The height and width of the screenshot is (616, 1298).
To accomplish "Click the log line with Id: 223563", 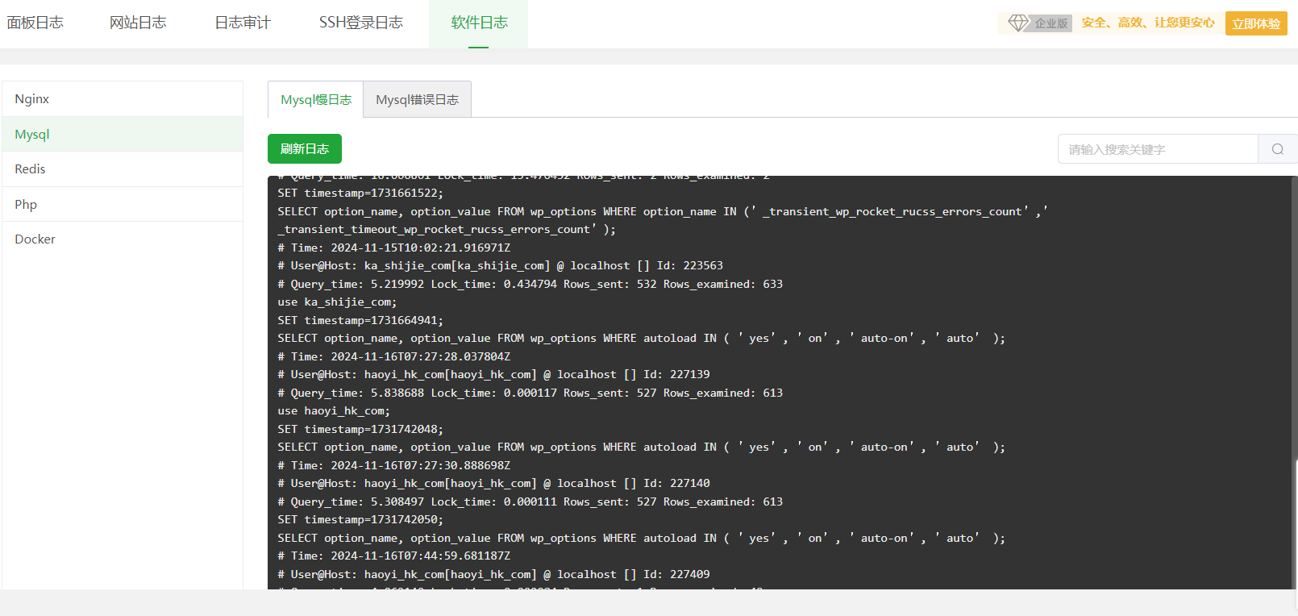I will 500,265.
